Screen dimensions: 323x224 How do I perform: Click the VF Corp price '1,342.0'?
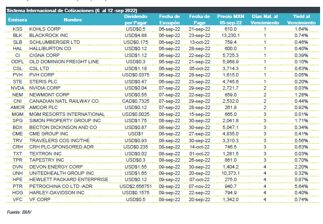coord(231,200)
